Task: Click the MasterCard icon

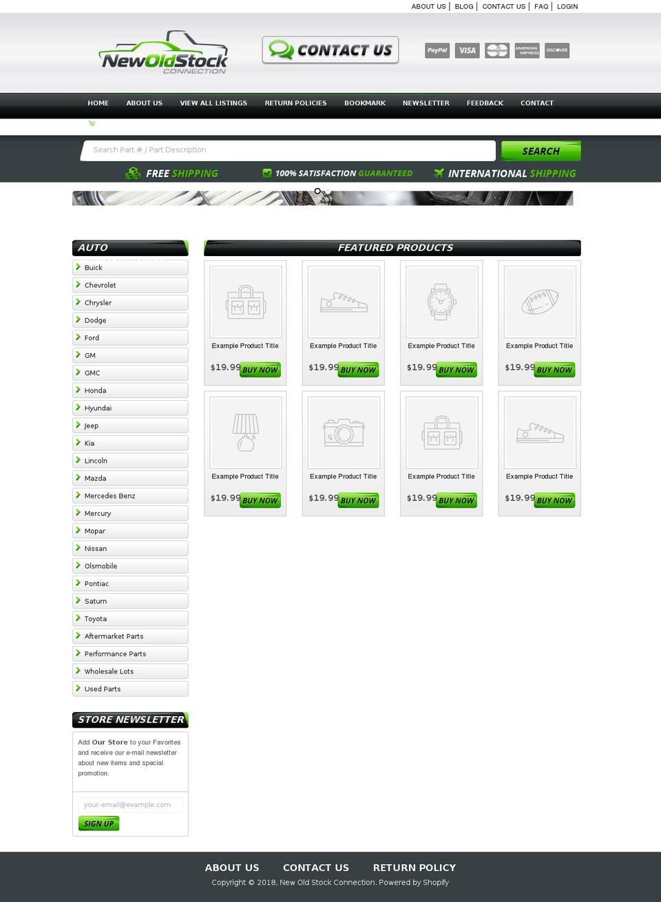Action: 497,50
